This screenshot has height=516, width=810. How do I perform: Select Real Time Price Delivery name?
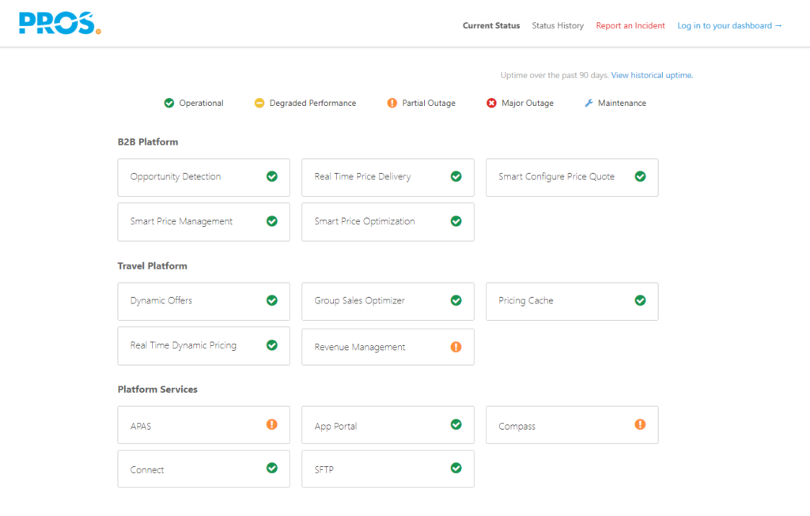click(x=362, y=176)
